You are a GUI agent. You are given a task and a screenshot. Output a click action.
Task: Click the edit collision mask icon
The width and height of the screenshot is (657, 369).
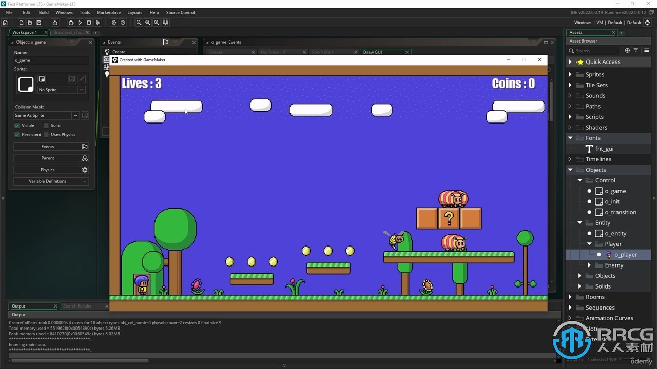(85, 115)
